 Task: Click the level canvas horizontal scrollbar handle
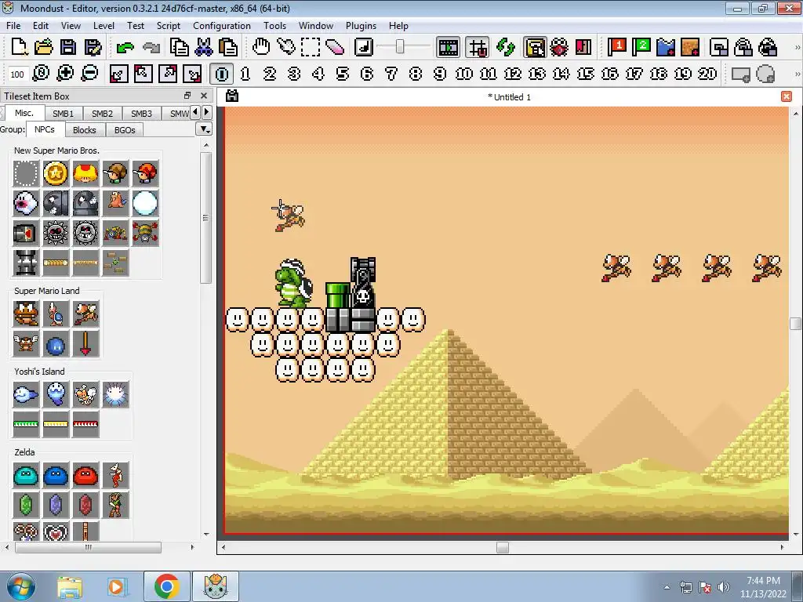point(503,547)
